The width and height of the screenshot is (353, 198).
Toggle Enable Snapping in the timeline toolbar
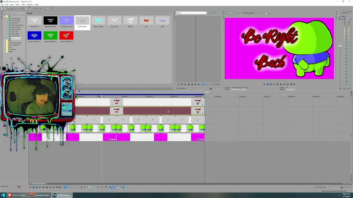point(110,187)
